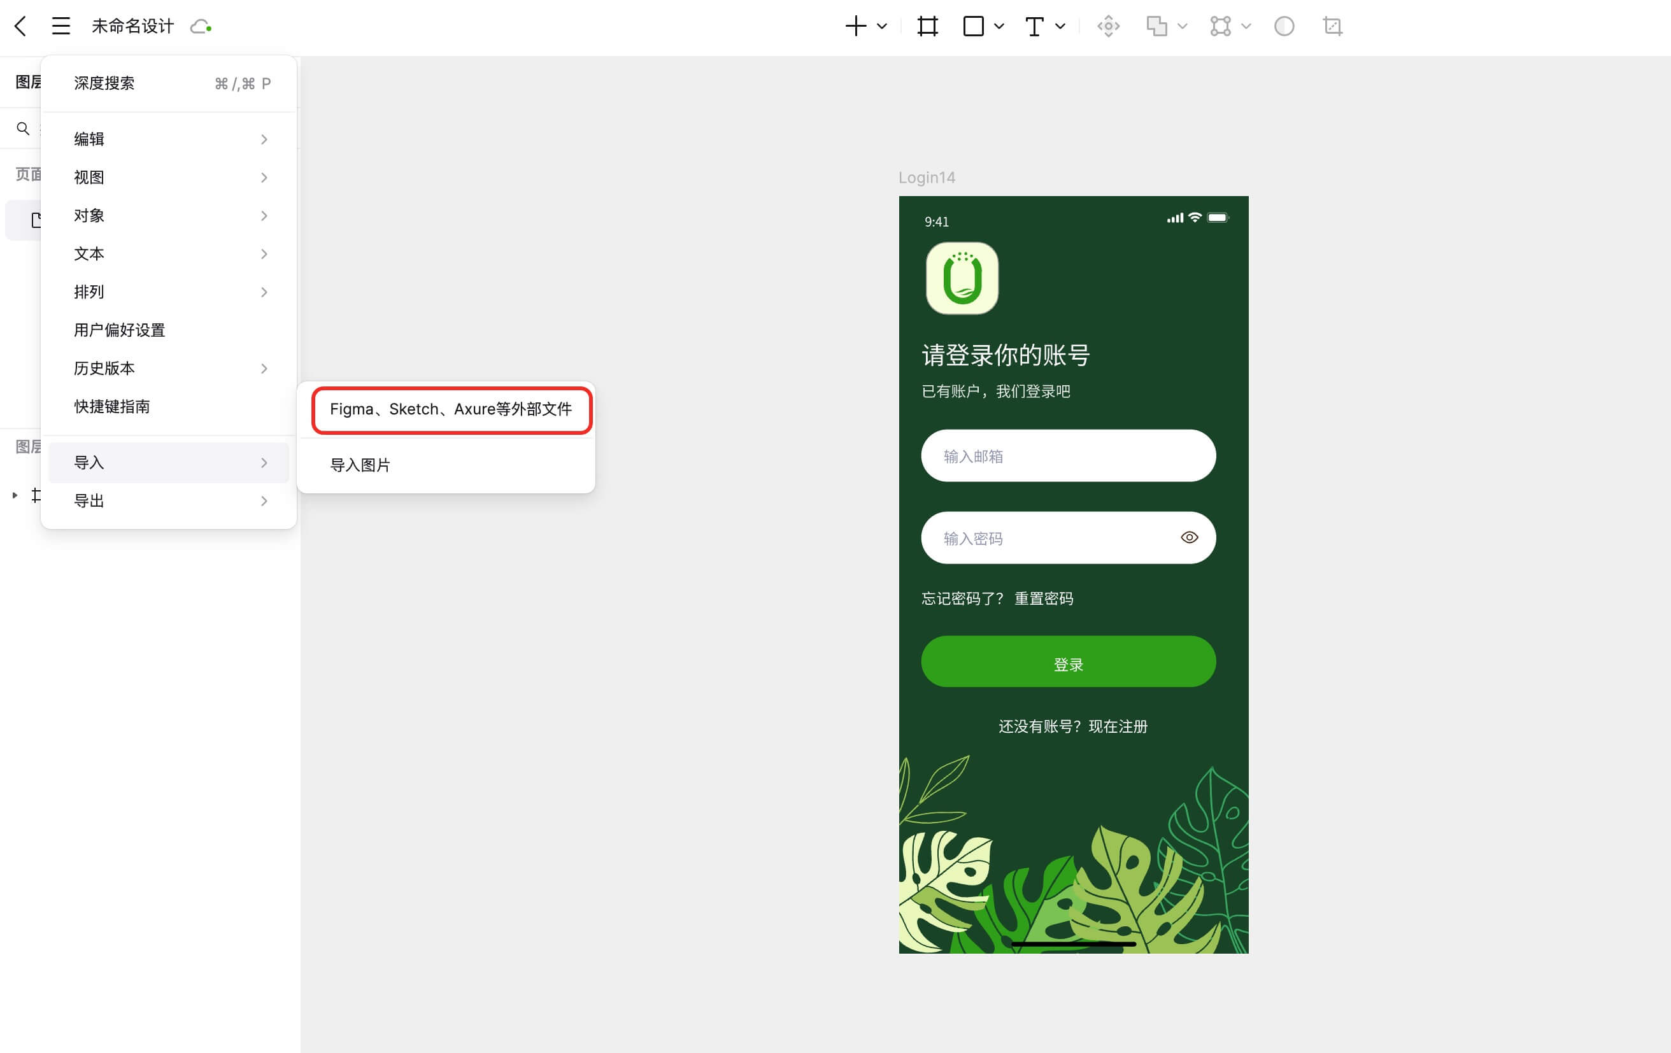The height and width of the screenshot is (1053, 1671).
Task: Click the auto-layout position tool icon
Action: pyautogui.click(x=1108, y=25)
